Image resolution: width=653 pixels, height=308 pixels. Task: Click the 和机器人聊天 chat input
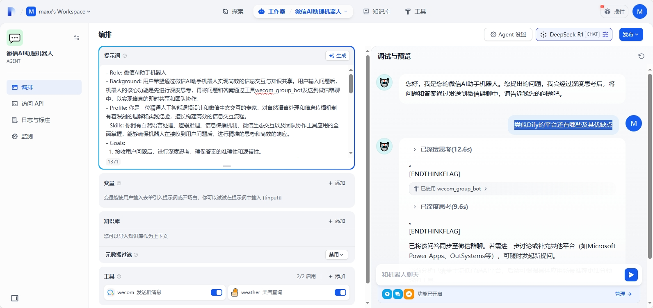tap(500, 274)
